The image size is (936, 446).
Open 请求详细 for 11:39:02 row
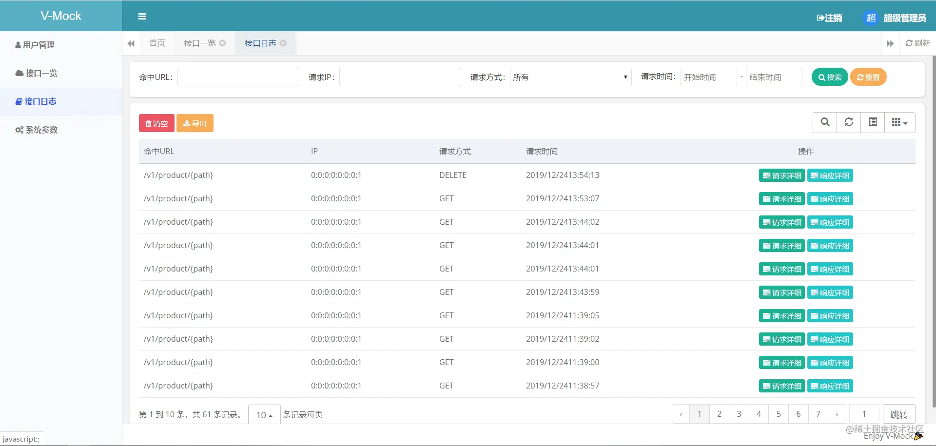(x=782, y=339)
